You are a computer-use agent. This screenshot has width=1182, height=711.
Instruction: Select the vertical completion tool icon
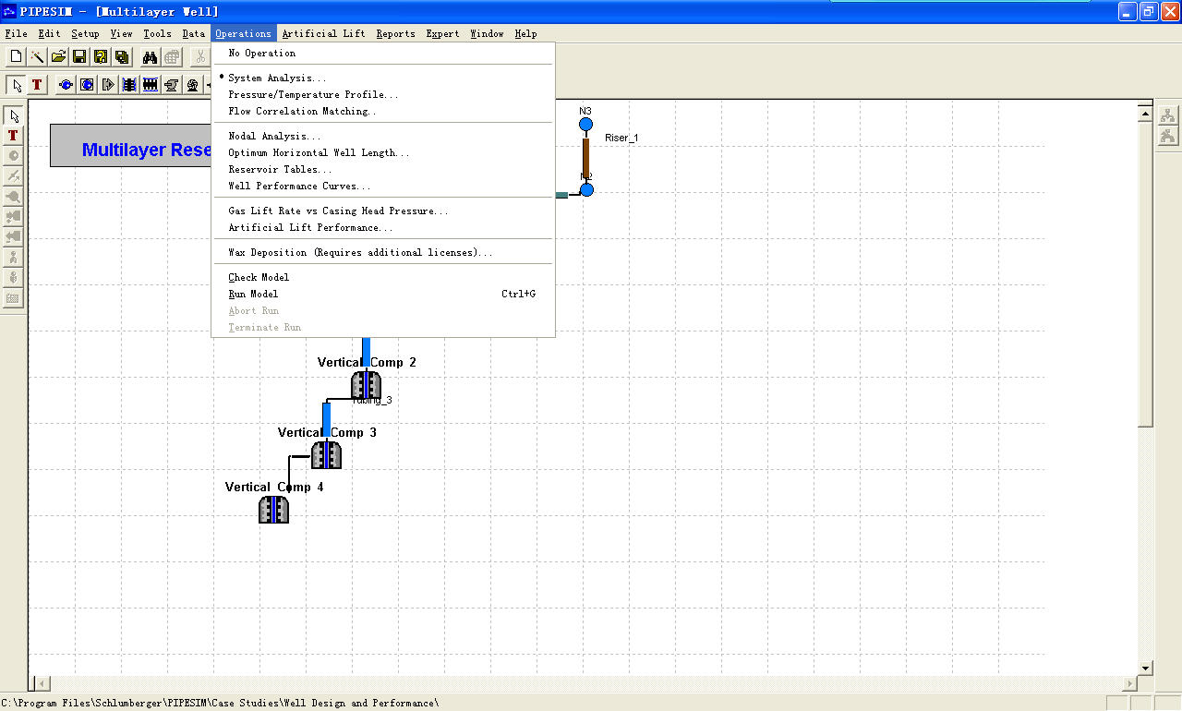[x=129, y=85]
